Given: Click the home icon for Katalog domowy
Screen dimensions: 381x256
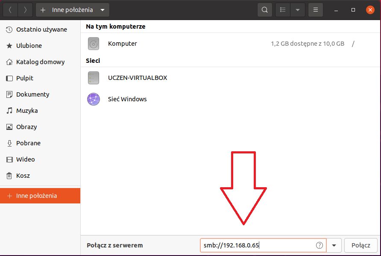Looking at the screenshot, I should pyautogui.click(x=9, y=62).
